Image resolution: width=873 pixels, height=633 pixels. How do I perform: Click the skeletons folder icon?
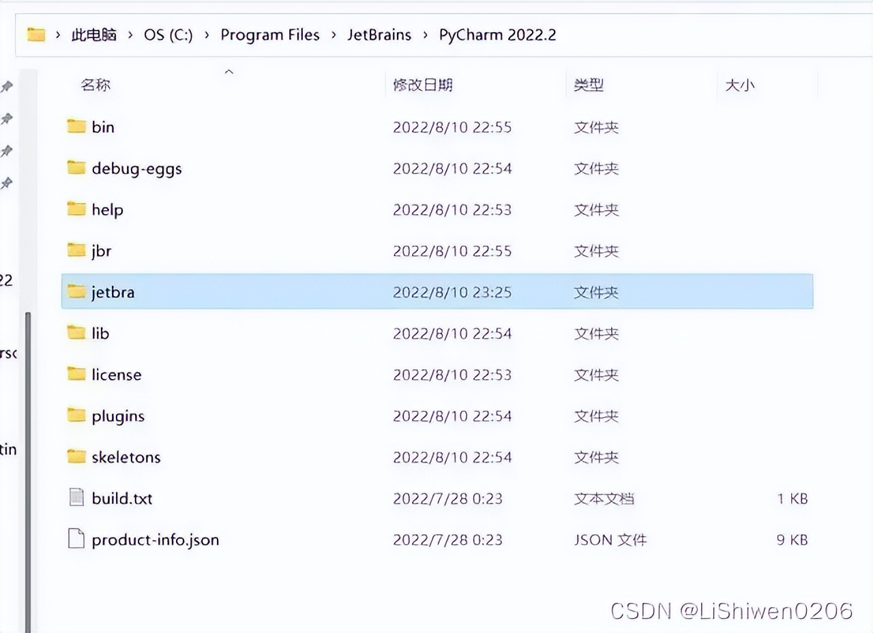tap(76, 456)
